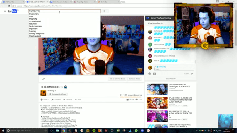Click Cortana microphone in taskbar search
Image resolution: width=237 pixels, height=133 pixels.
click(x=46, y=131)
